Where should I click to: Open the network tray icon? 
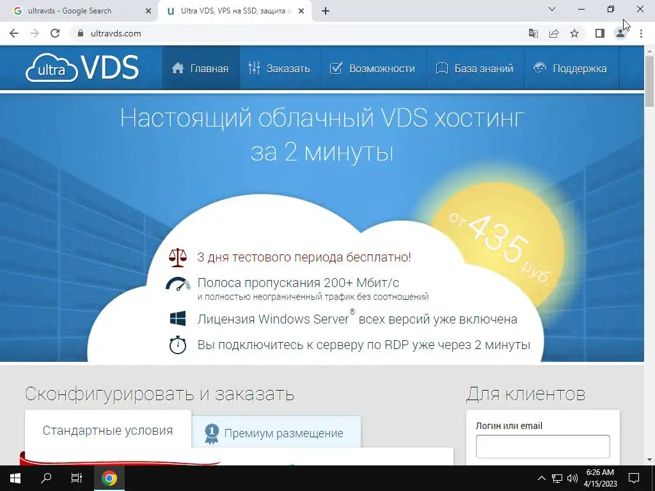click(557, 478)
